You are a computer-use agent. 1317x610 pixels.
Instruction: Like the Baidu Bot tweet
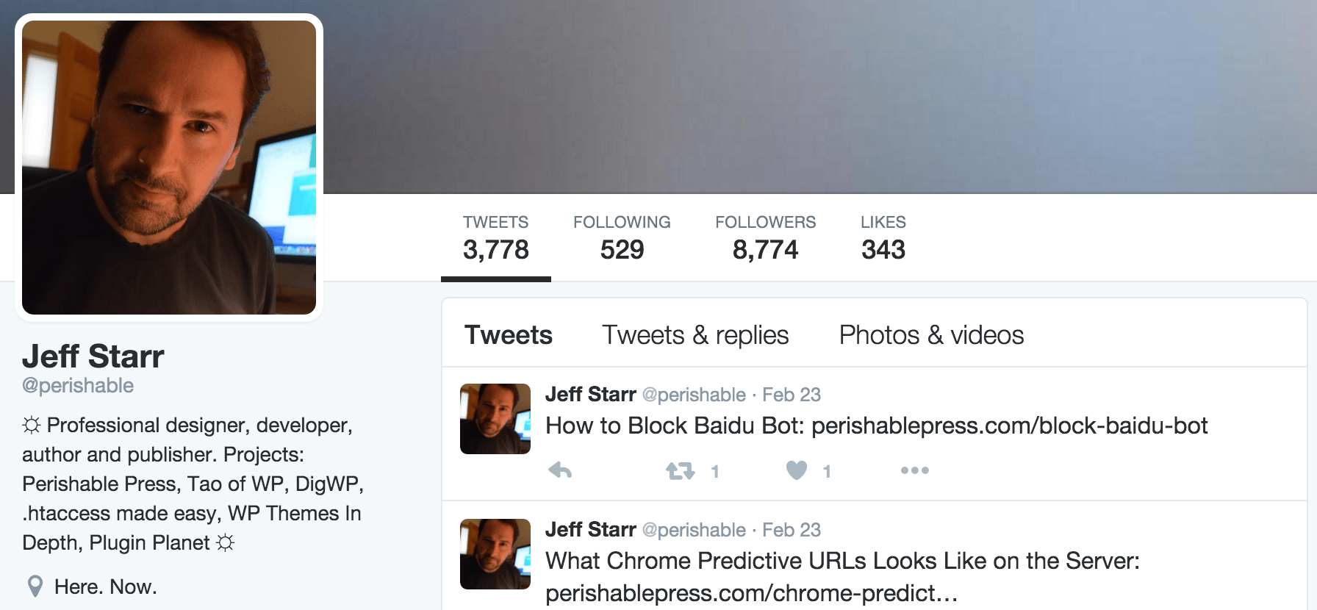point(797,470)
